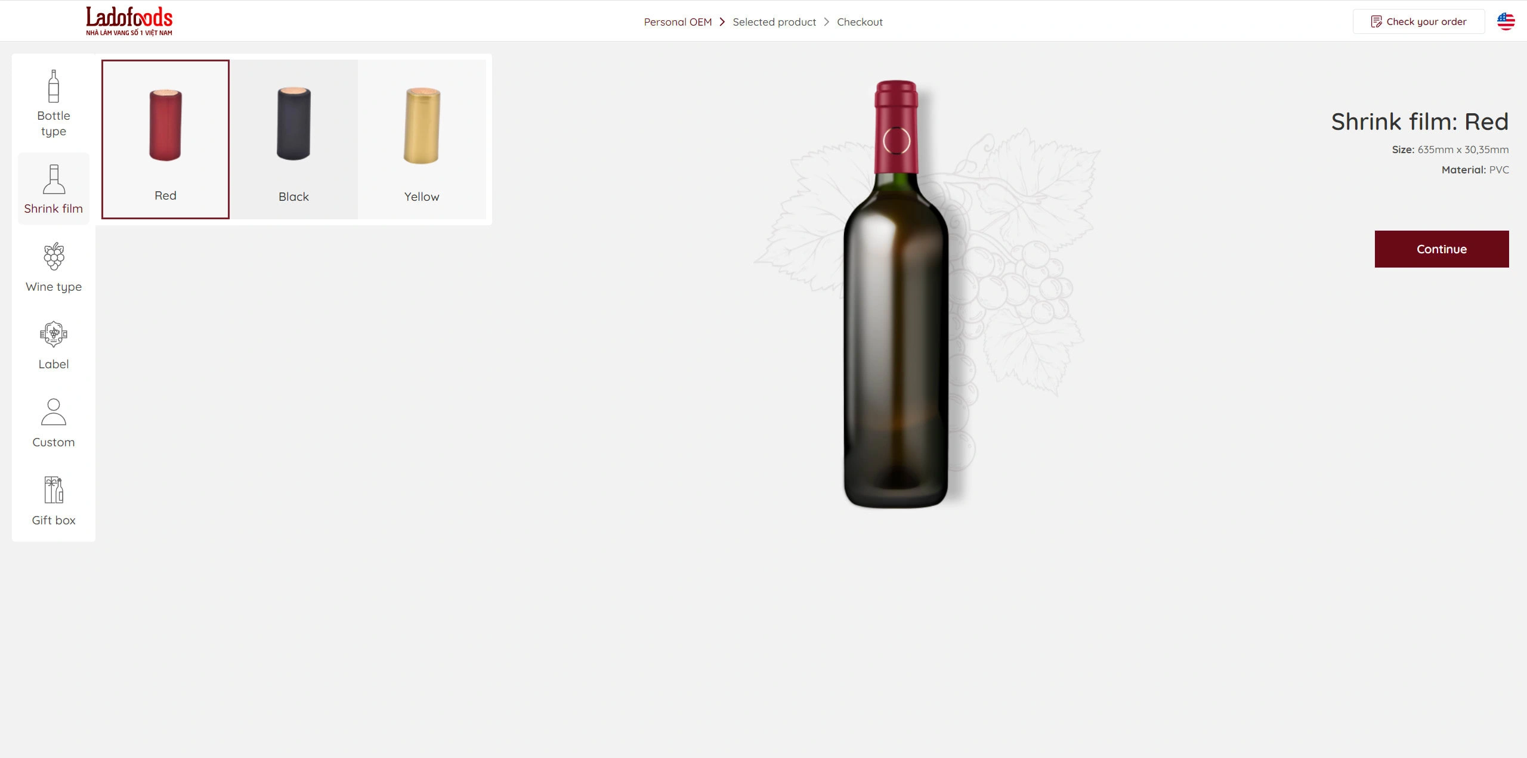The image size is (1527, 758).
Task: Open the Wine type grape icon
Action: tap(54, 256)
